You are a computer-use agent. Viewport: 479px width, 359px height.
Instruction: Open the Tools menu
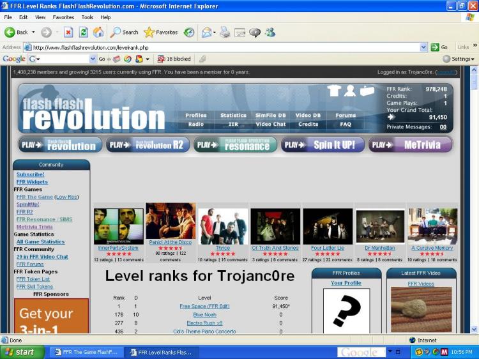[x=87, y=17]
